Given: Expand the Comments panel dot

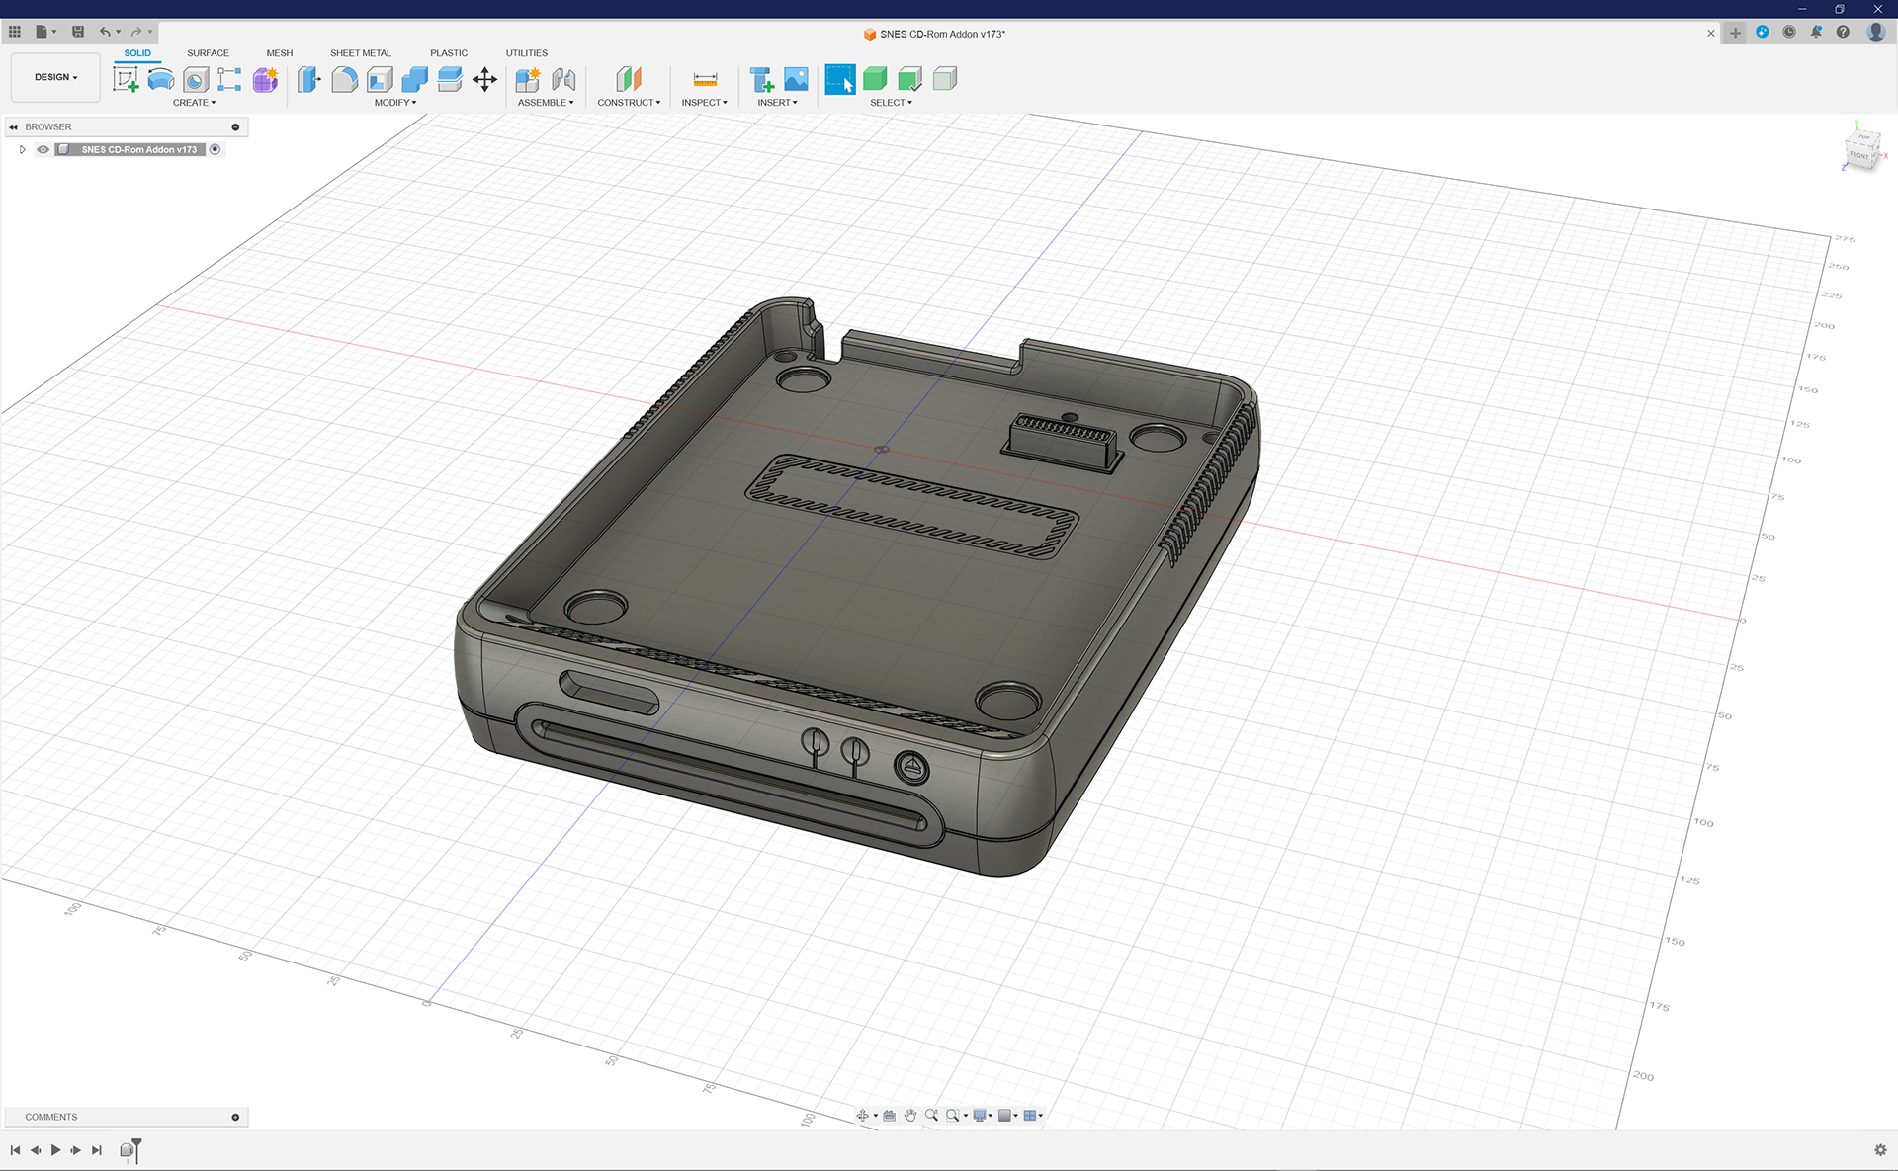Looking at the screenshot, I should (235, 1117).
